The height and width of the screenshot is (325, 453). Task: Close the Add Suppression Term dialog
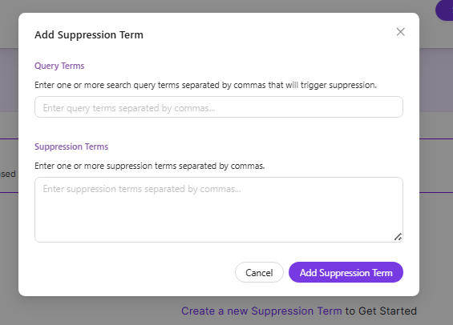tap(400, 32)
